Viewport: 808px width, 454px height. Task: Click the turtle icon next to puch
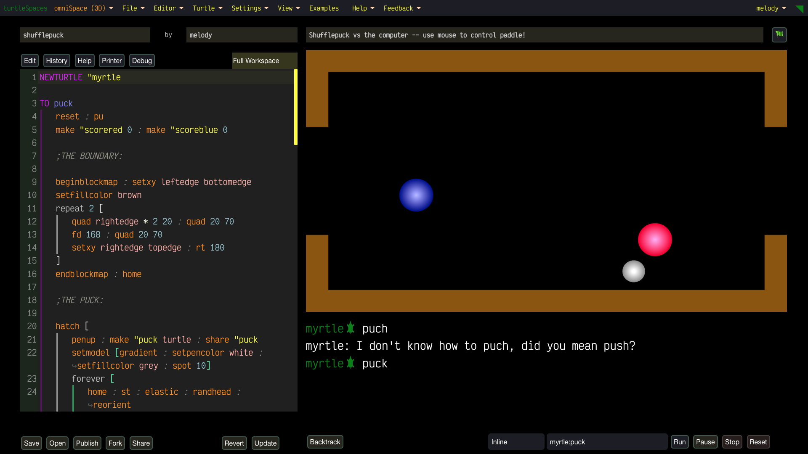point(351,328)
